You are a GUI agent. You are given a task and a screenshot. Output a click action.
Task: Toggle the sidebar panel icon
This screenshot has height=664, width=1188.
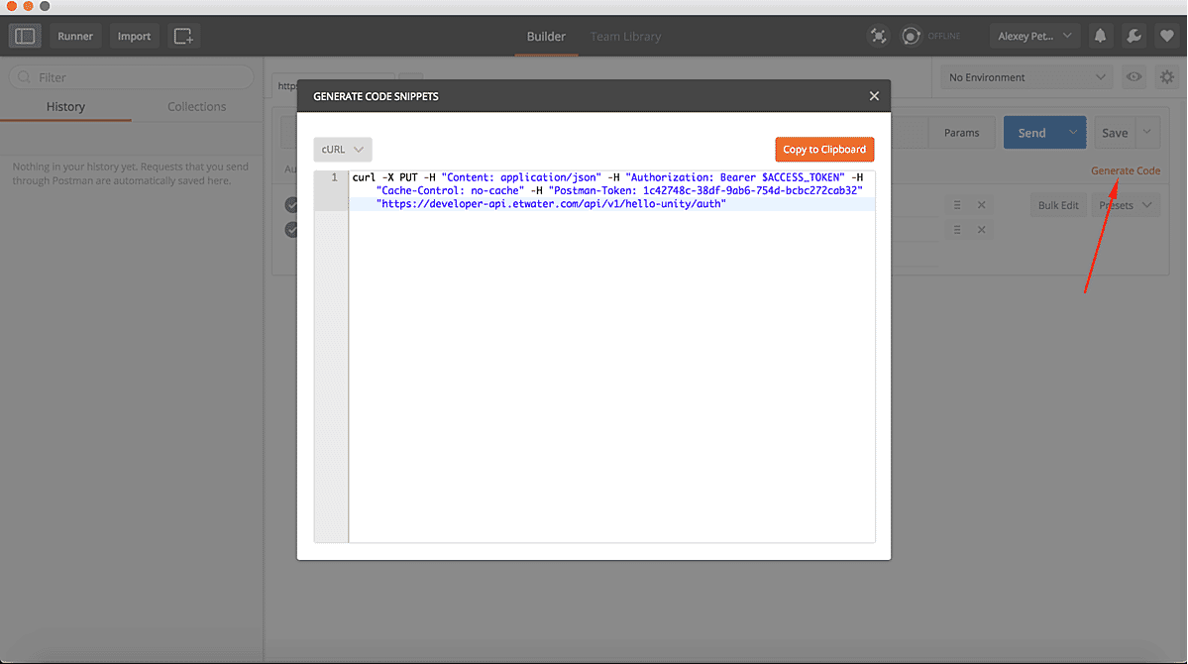coord(25,36)
